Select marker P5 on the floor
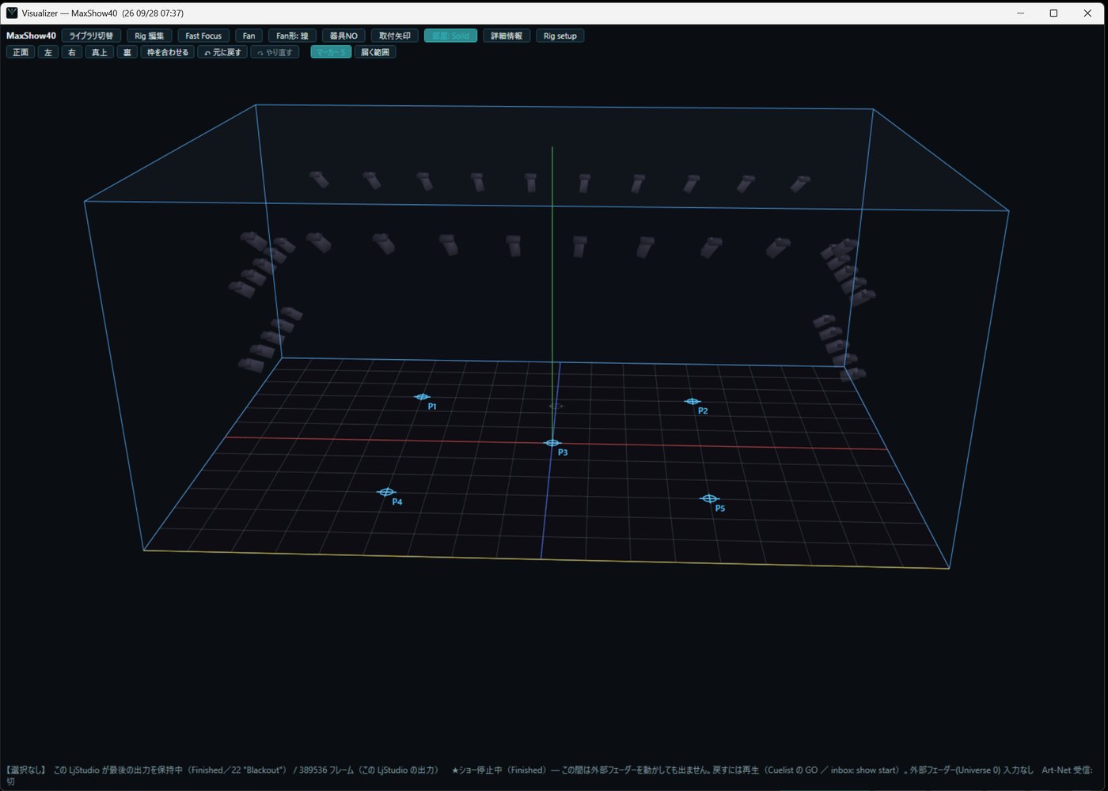1108x791 pixels. [710, 498]
